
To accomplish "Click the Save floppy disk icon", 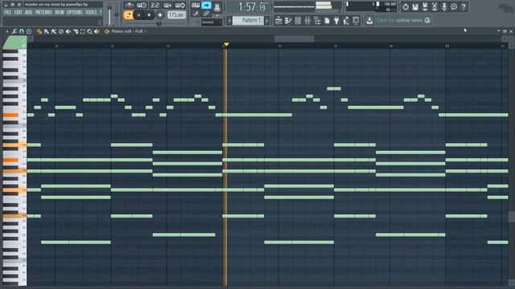I will (415, 7).
